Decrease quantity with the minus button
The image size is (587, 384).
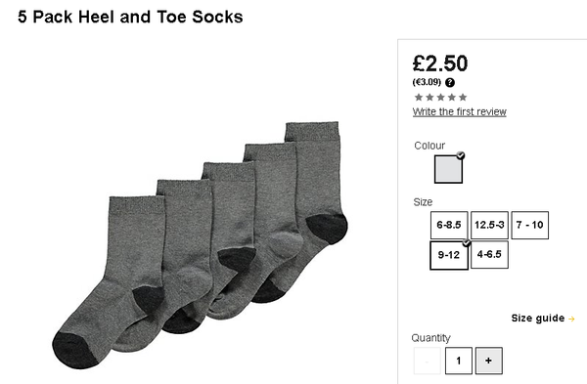428,361
